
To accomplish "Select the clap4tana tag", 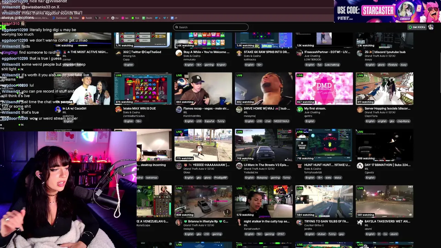I will [403, 121].
